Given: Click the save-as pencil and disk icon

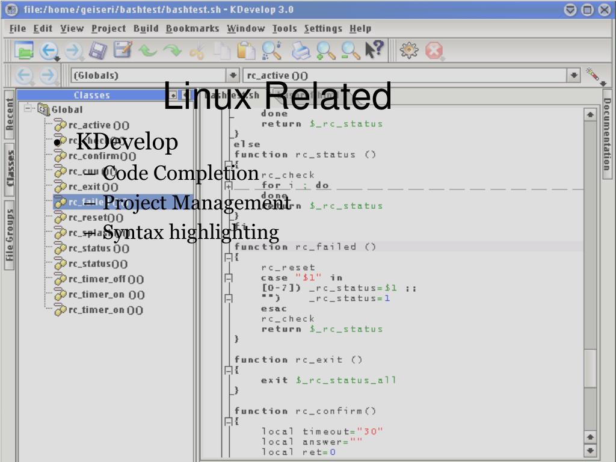Looking at the screenshot, I should pos(123,50).
